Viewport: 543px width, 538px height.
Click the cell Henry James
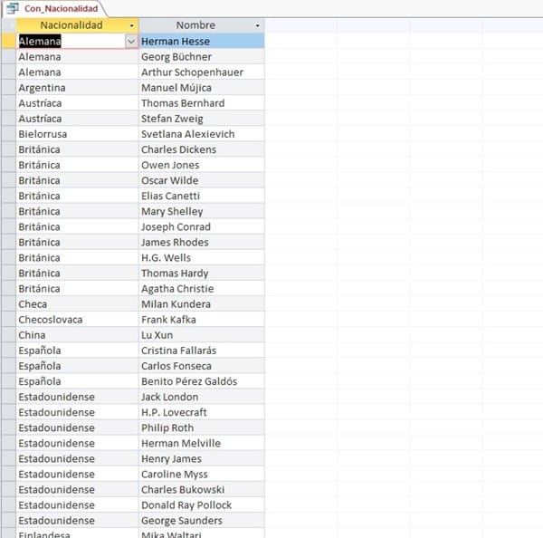click(x=202, y=458)
